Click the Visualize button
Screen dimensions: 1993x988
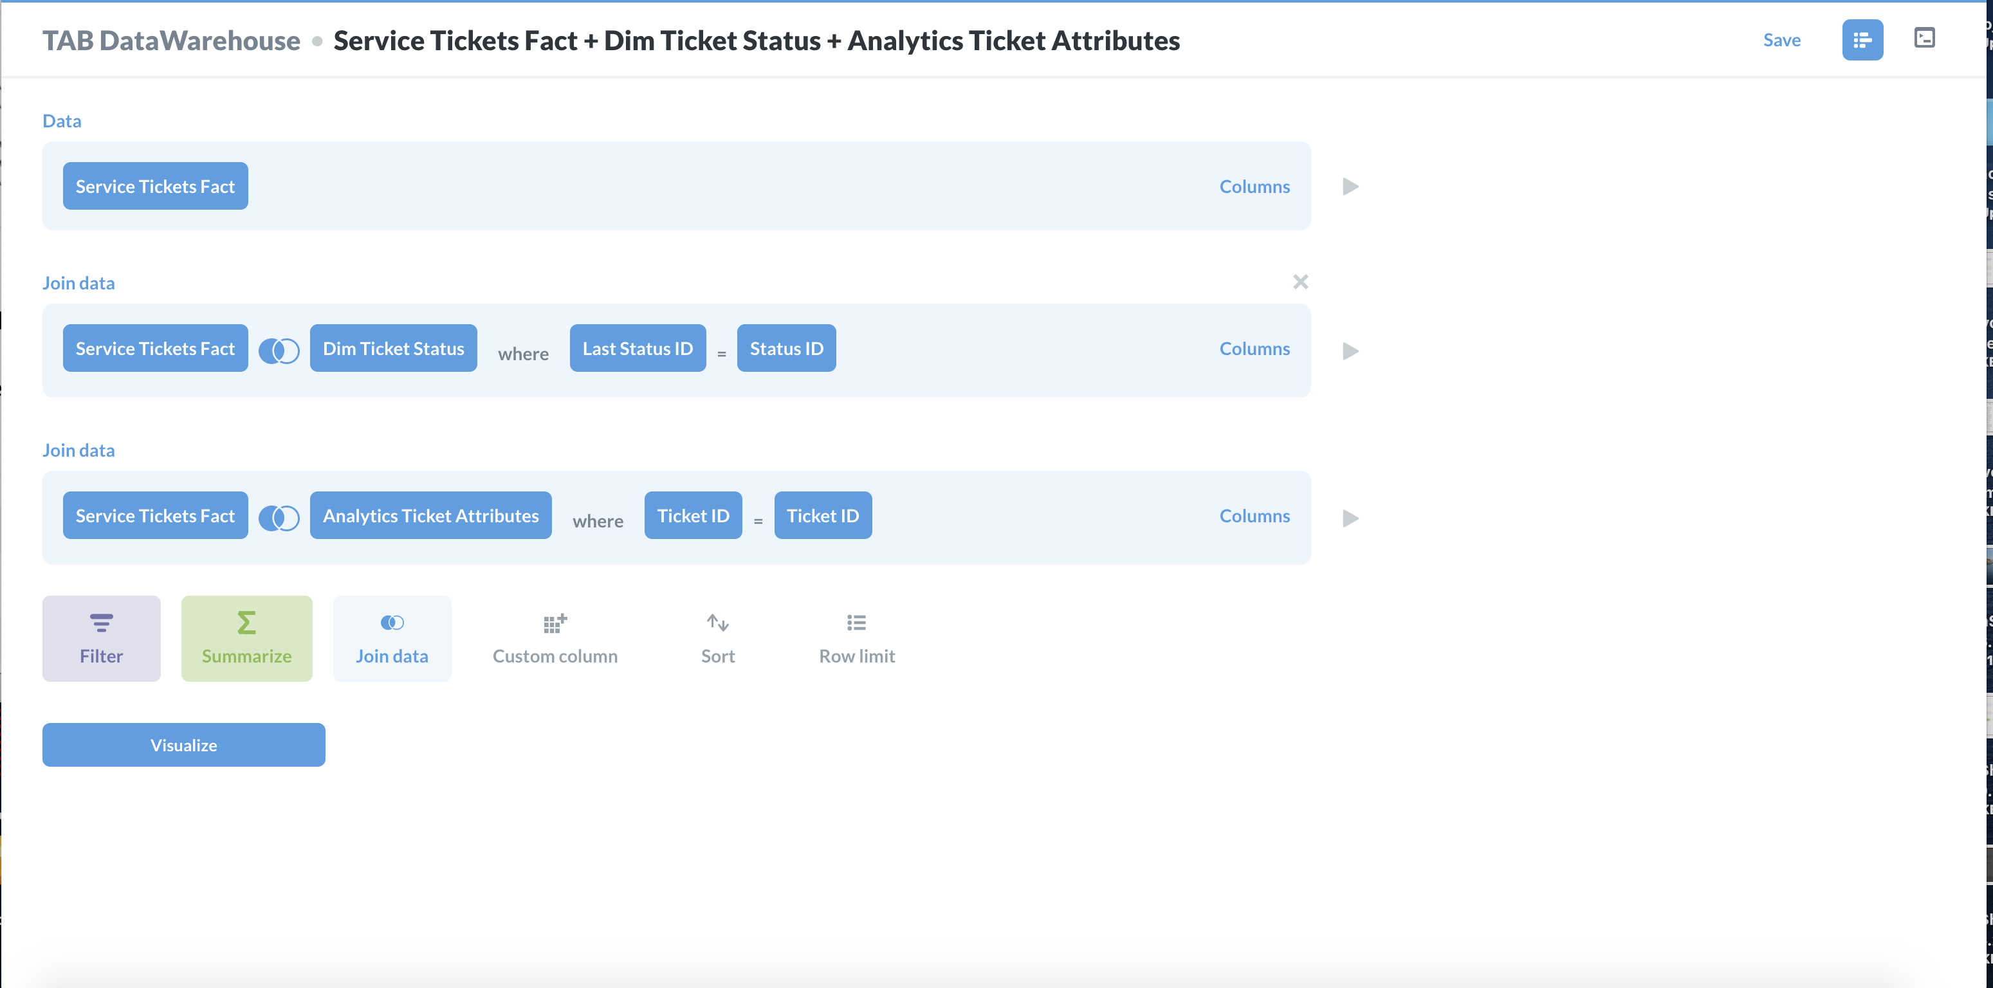tap(183, 744)
